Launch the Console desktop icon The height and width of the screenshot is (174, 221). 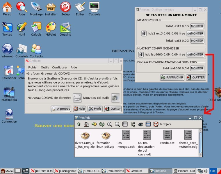pos(94,7)
